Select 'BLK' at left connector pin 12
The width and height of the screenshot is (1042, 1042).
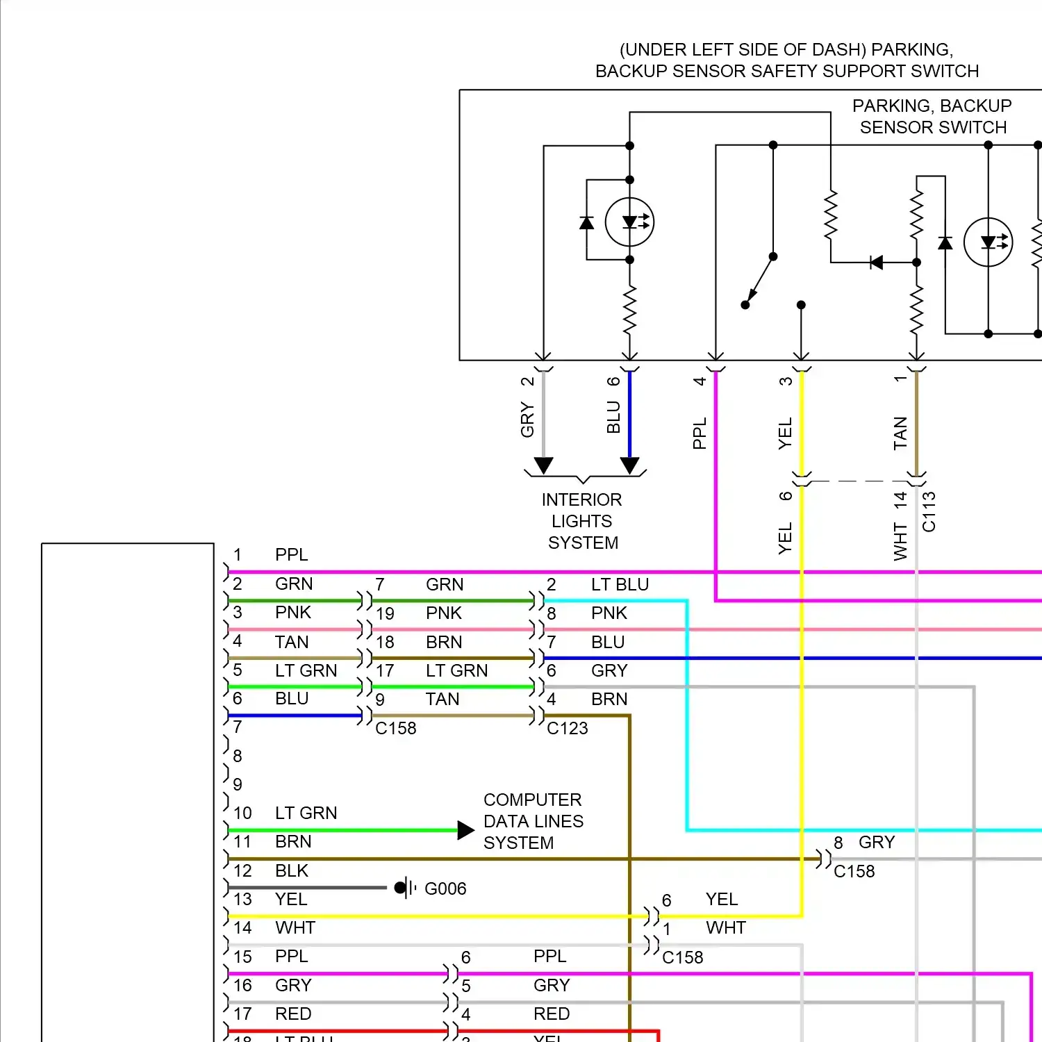click(292, 870)
